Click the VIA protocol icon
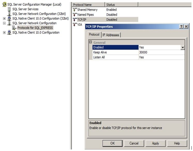This screenshot has height=151, width=193. pos(75,24)
